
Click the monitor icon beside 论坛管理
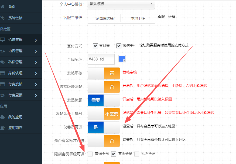pos(3,40)
